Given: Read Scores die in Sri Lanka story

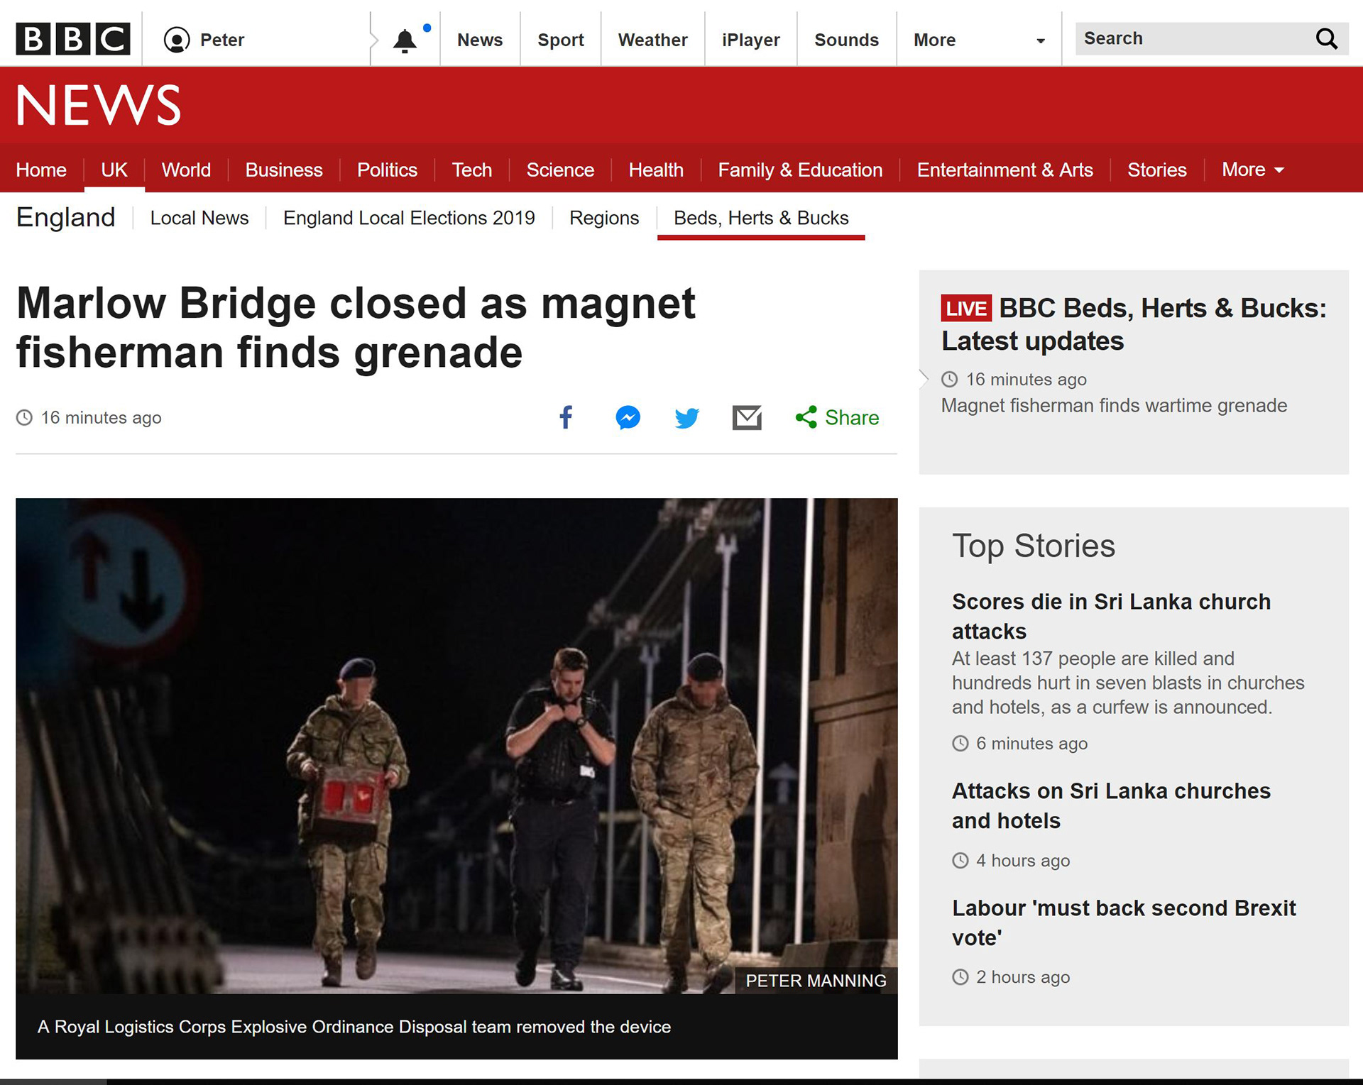Looking at the screenshot, I should 1111,616.
